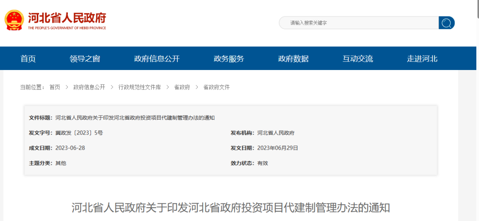Select the 成文日期 value 2023-06-28
This screenshot has height=221, width=479.
(70, 148)
